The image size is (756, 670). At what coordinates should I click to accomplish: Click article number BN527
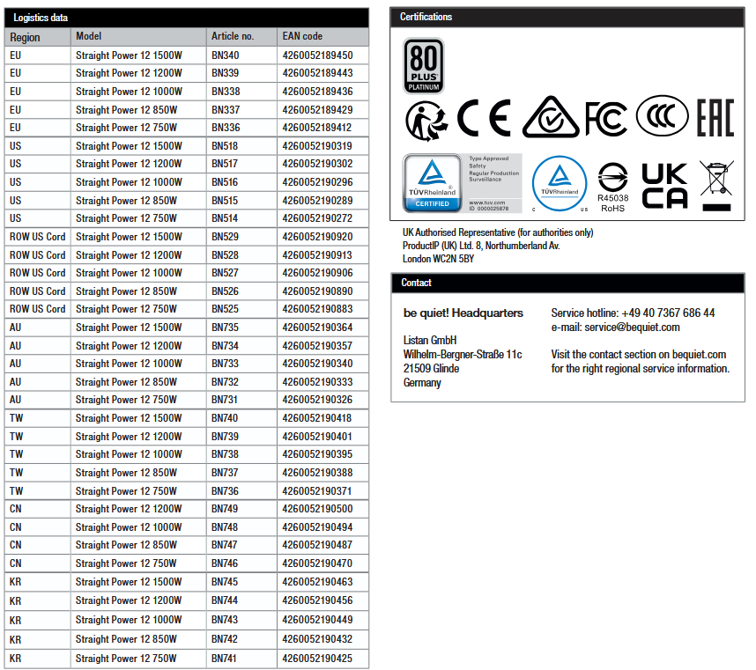(x=225, y=273)
